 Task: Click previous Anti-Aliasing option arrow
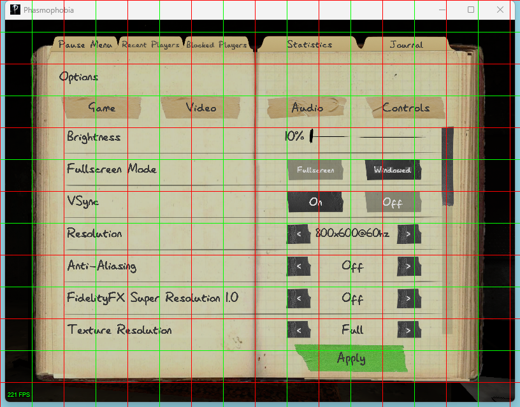click(299, 266)
